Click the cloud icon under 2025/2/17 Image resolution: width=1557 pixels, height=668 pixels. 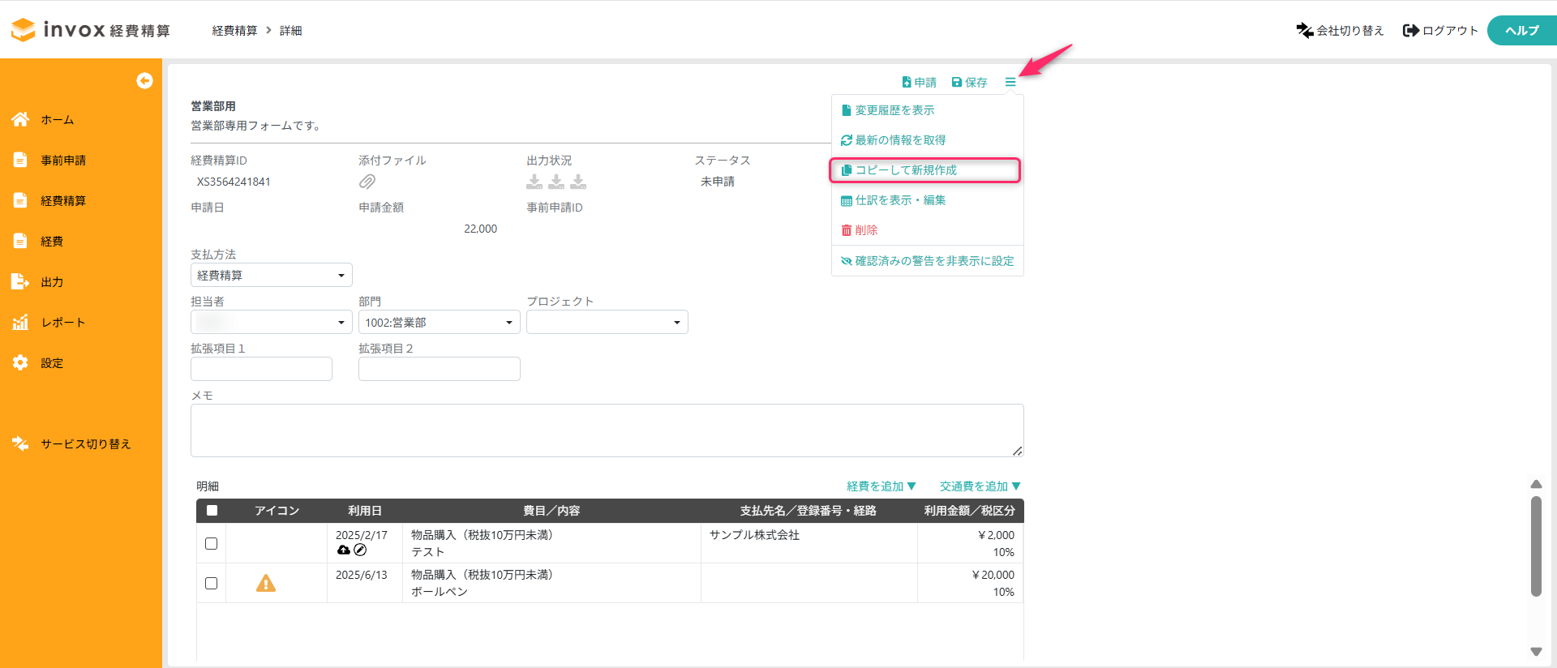[x=344, y=550]
